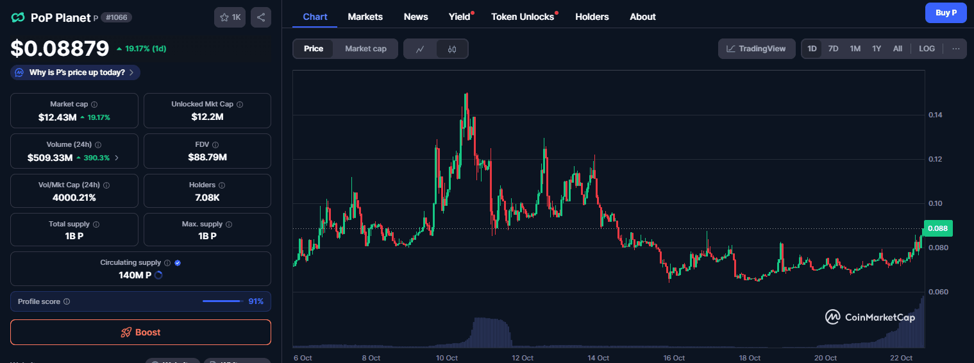This screenshot has width=974, height=363.
Task: Select candlestick chart icon
Action: point(452,49)
